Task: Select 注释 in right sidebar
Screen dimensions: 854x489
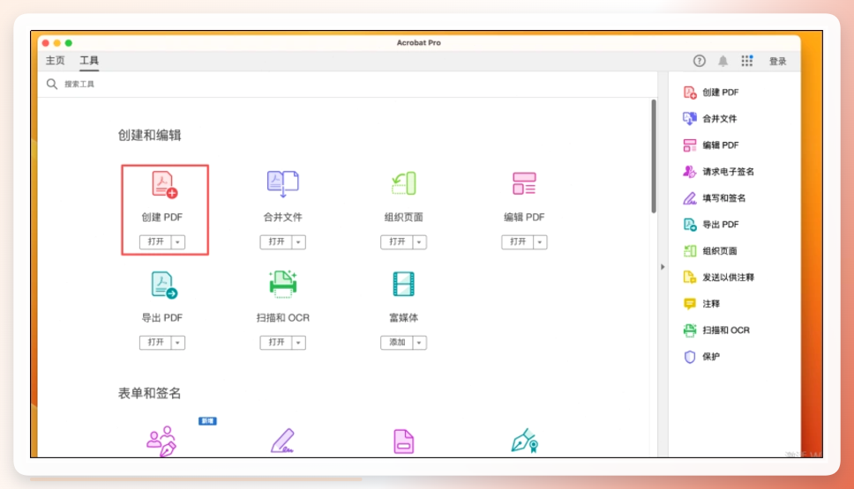Action: click(x=701, y=303)
